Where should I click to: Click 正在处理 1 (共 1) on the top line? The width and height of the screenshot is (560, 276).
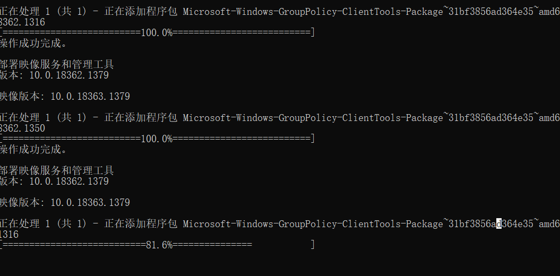coord(43,12)
